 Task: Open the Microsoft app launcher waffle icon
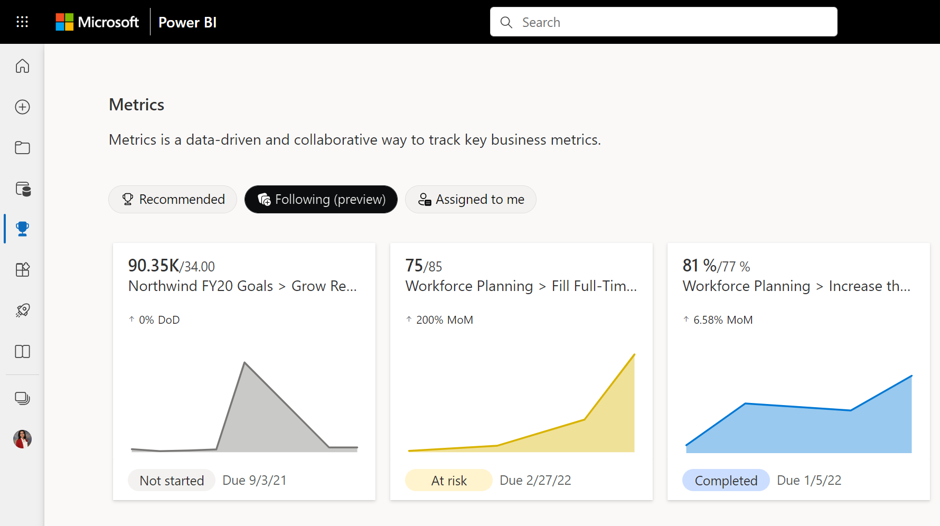pos(22,22)
